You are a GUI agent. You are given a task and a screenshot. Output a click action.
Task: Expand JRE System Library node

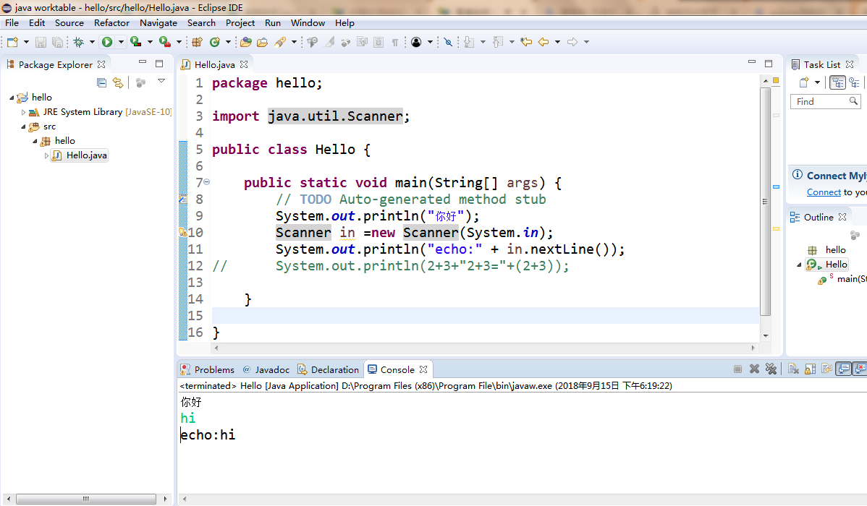(23, 112)
